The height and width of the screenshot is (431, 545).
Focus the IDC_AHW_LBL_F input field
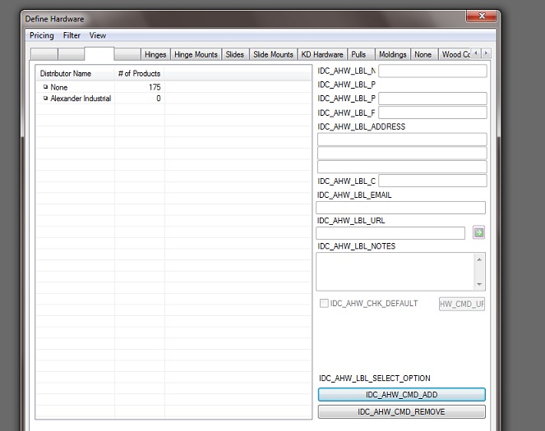432,112
